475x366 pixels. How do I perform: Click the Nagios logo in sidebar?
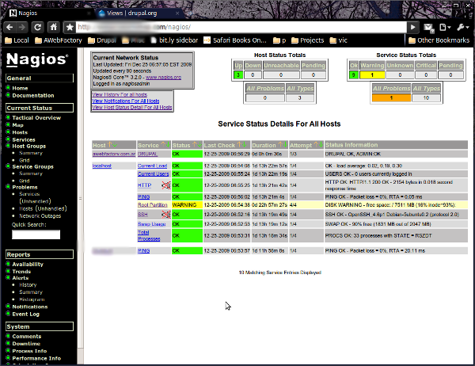click(x=37, y=59)
